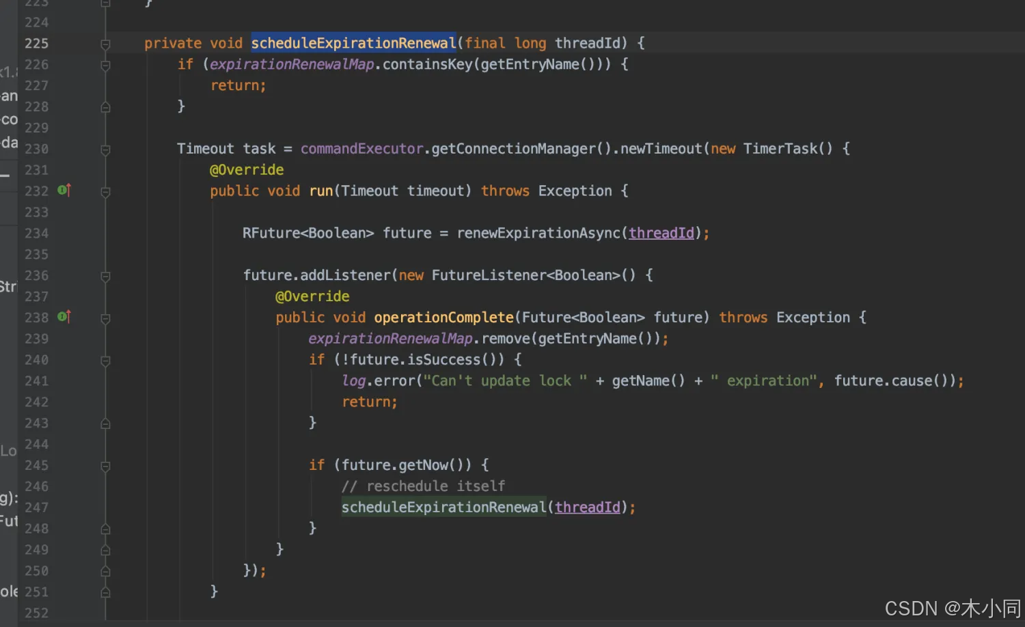The image size is (1025, 627).
Task: Click line number 225 in the gutter
Action: [x=36, y=43]
